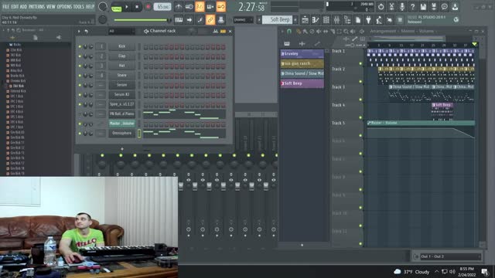The height and width of the screenshot is (278, 495).
Task: Open the File menu
Action: click(5, 6)
